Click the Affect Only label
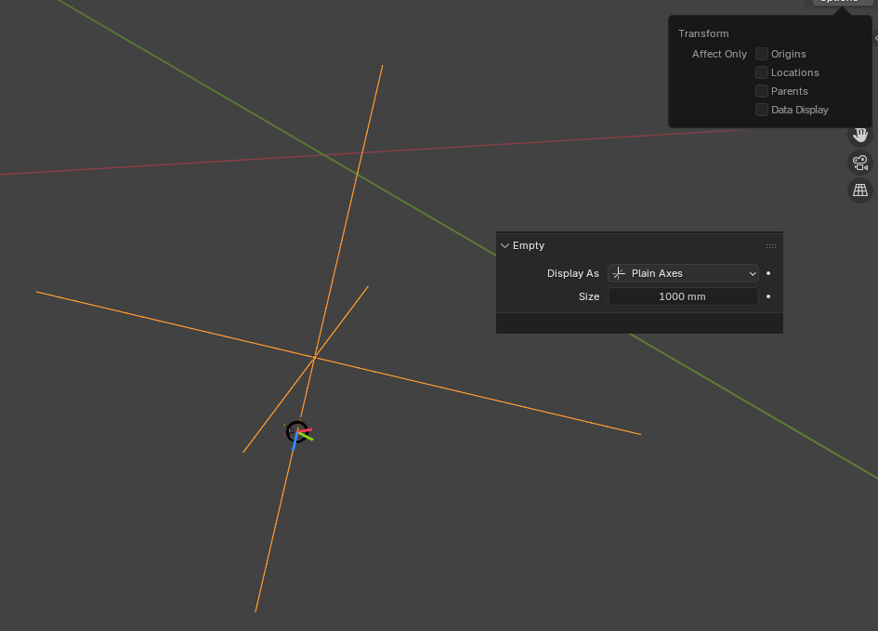 (719, 54)
